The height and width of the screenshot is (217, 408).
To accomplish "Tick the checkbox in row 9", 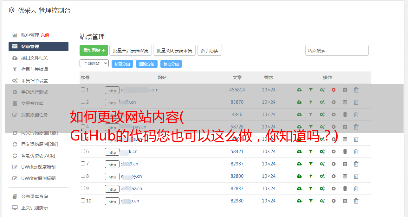I will [83, 188].
